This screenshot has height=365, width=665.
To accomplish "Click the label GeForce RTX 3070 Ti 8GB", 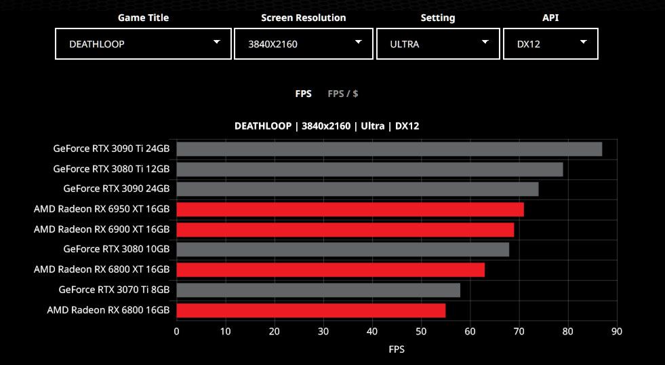I will pyautogui.click(x=114, y=290).
